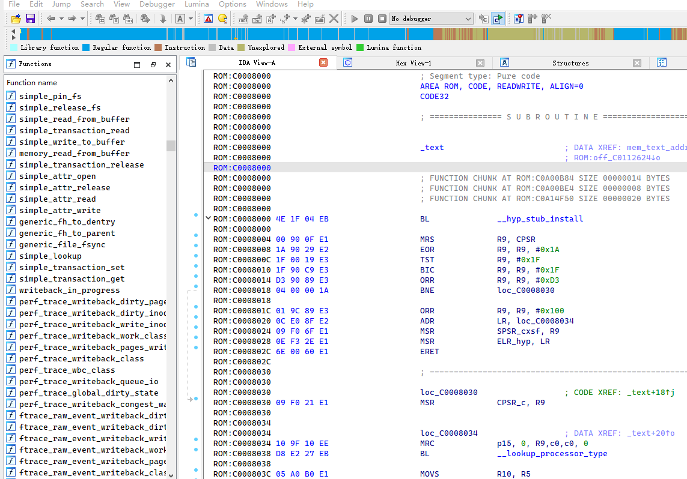Click the Save database floppy icon
The image size is (687, 479).
pos(30,19)
